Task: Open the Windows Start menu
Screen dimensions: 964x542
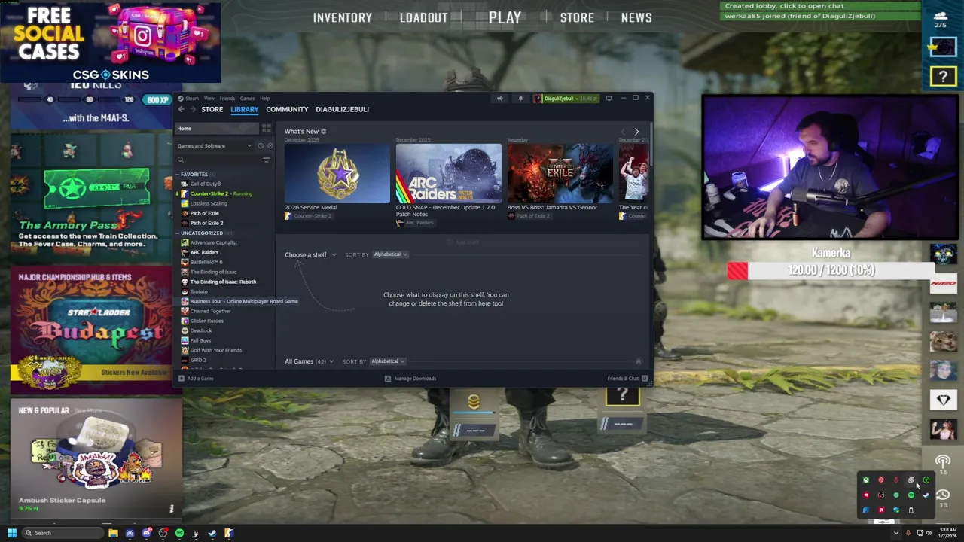Action: [12, 533]
